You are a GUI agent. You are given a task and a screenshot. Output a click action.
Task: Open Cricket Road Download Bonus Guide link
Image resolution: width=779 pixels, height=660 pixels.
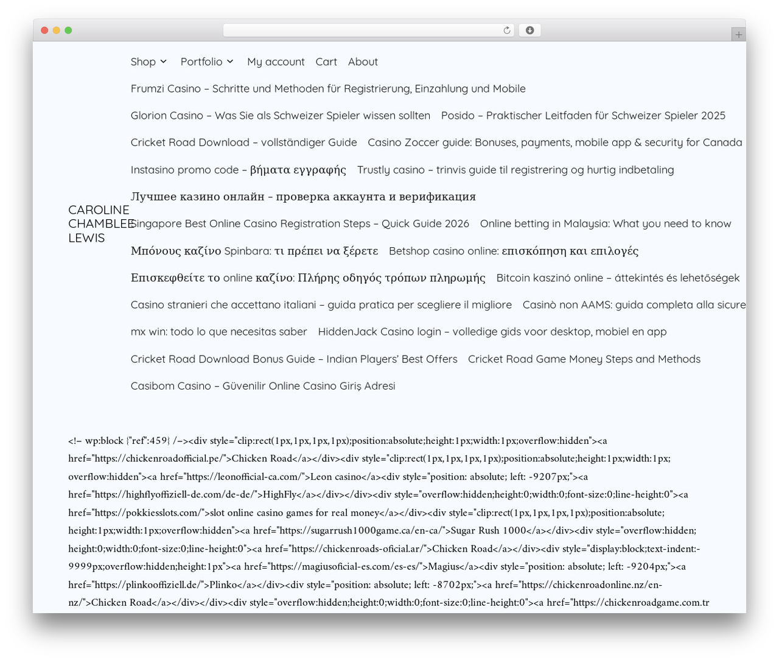click(x=294, y=359)
